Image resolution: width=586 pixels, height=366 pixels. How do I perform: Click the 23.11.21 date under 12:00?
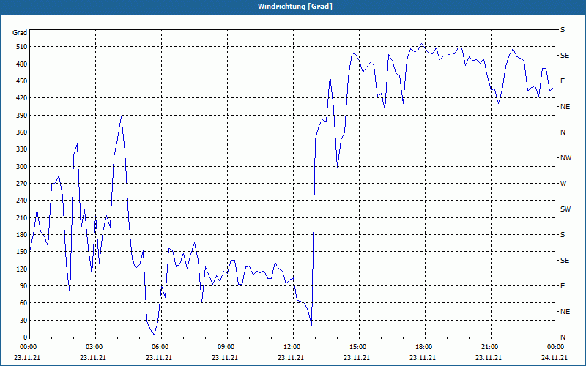click(290, 358)
